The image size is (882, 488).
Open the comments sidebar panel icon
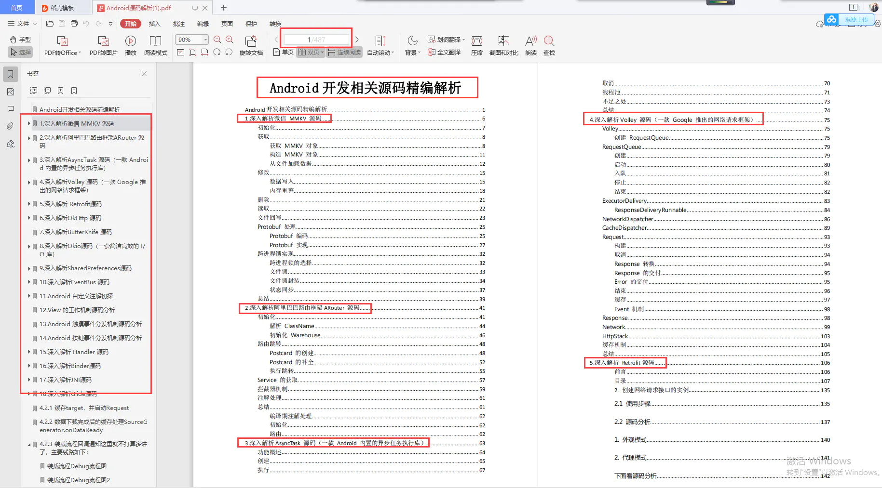[10, 109]
